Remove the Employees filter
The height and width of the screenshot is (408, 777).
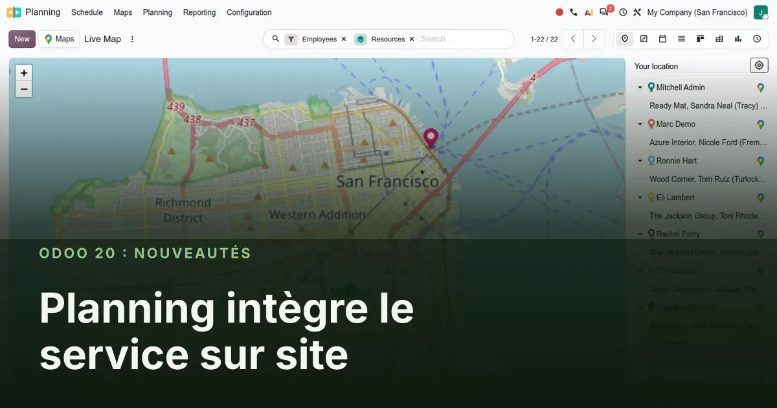(x=344, y=39)
